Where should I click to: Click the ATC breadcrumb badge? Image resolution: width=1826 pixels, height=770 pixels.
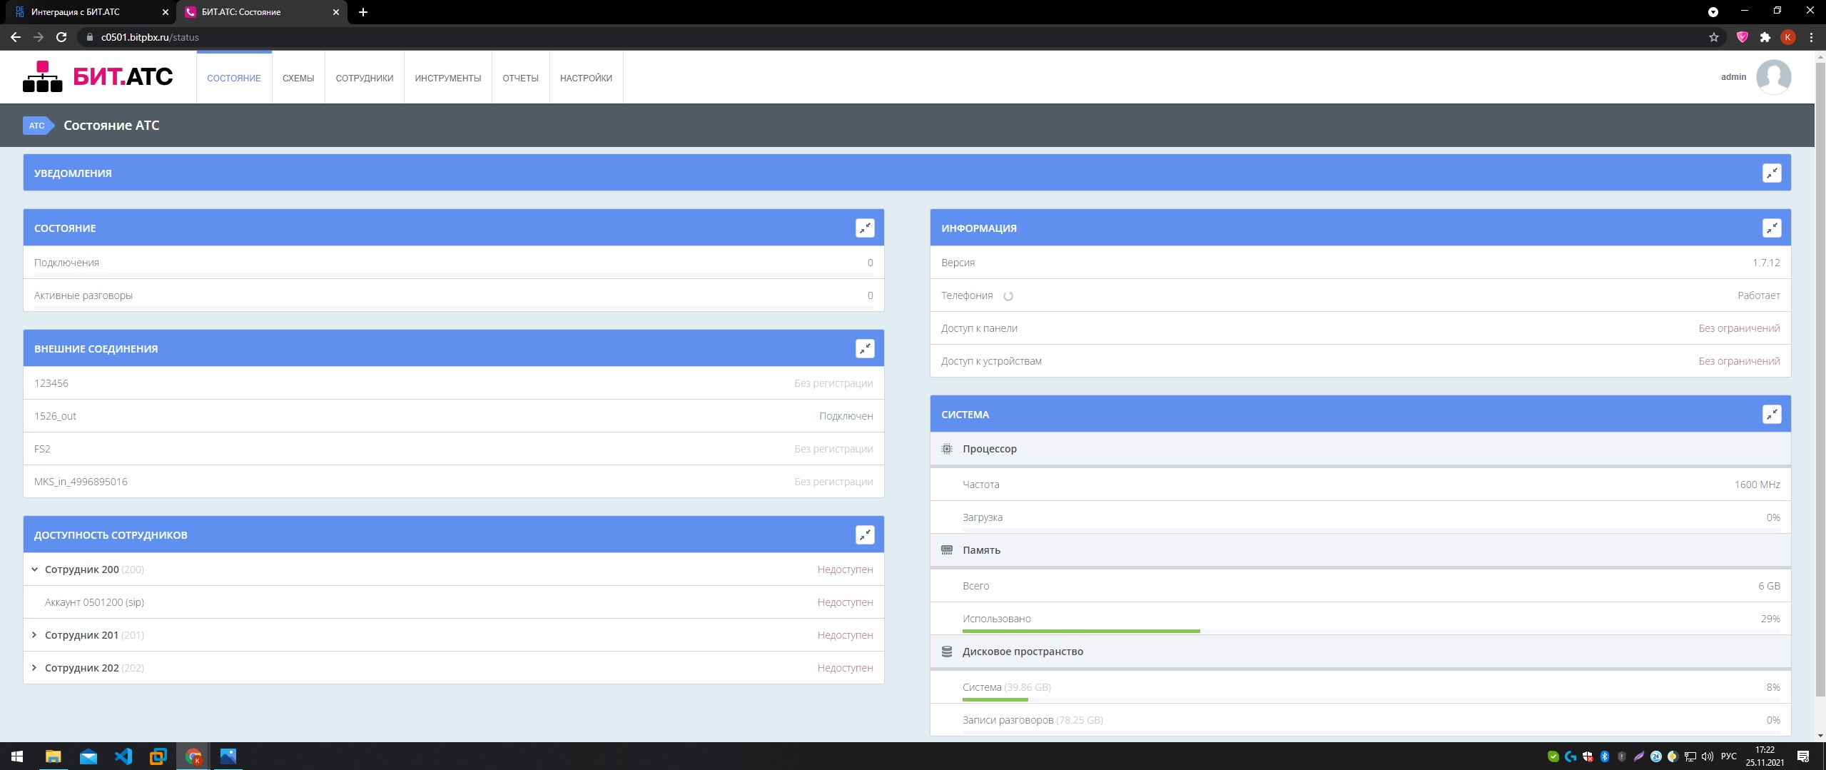pyautogui.click(x=39, y=126)
